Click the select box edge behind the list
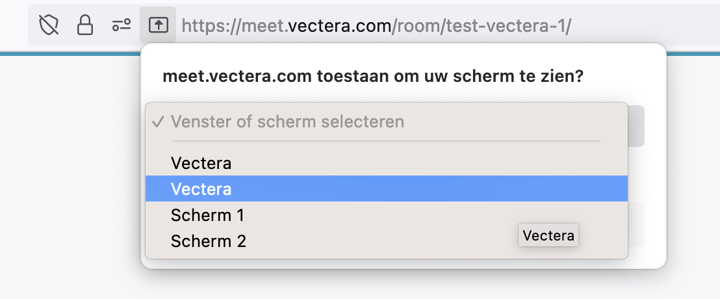This screenshot has width=720, height=299. pyautogui.click(x=636, y=126)
